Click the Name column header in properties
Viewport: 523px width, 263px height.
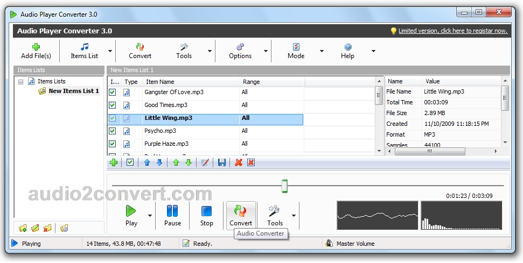pos(403,81)
